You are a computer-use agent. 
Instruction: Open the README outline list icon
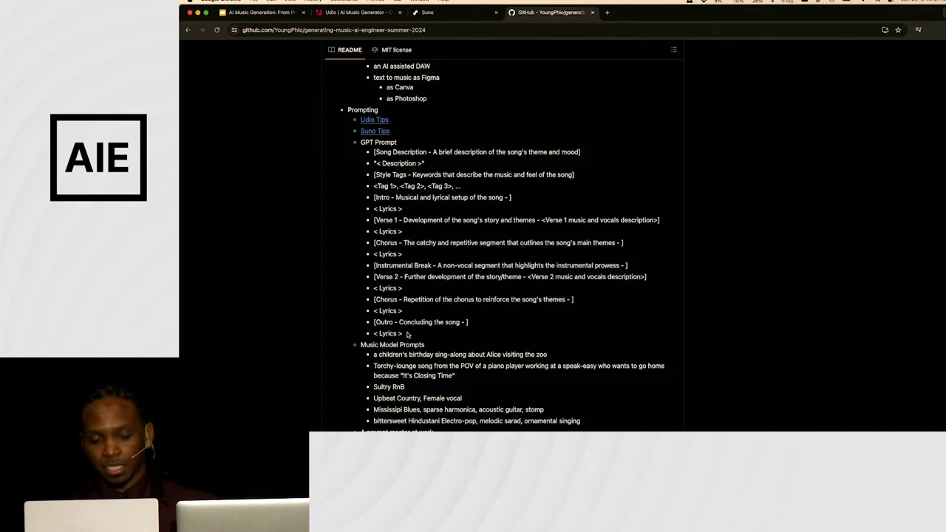pyautogui.click(x=674, y=50)
